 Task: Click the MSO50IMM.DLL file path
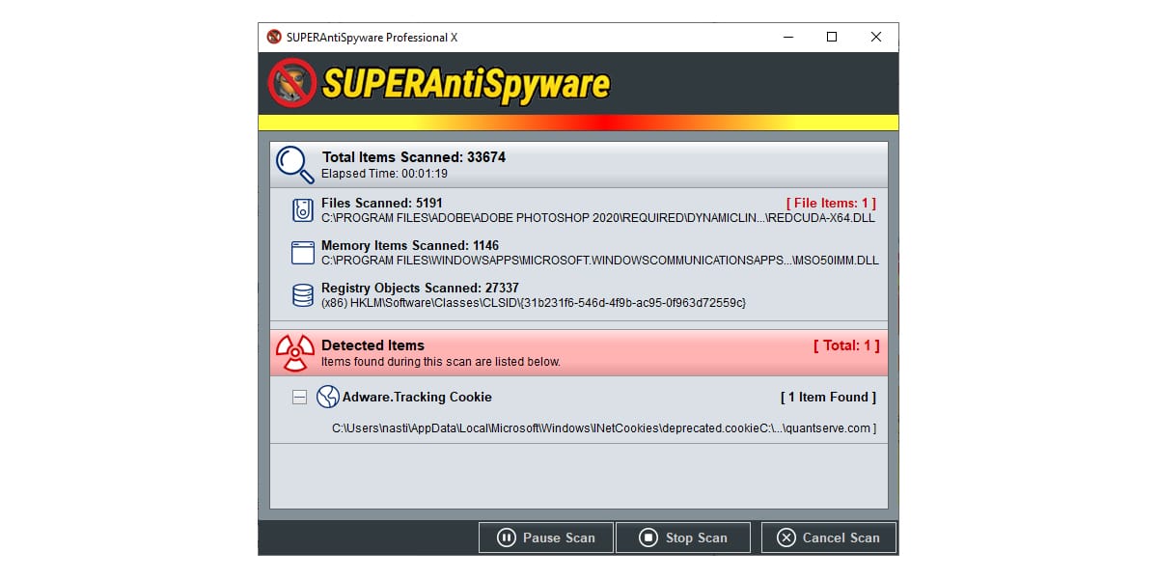[600, 261]
